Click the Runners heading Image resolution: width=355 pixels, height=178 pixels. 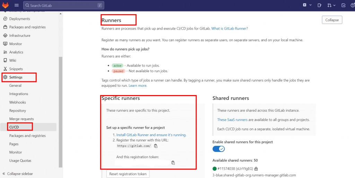click(x=111, y=20)
